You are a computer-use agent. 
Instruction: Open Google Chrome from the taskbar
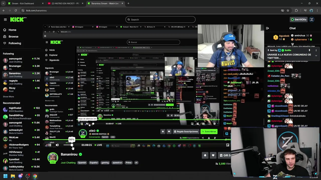click(x=35, y=176)
